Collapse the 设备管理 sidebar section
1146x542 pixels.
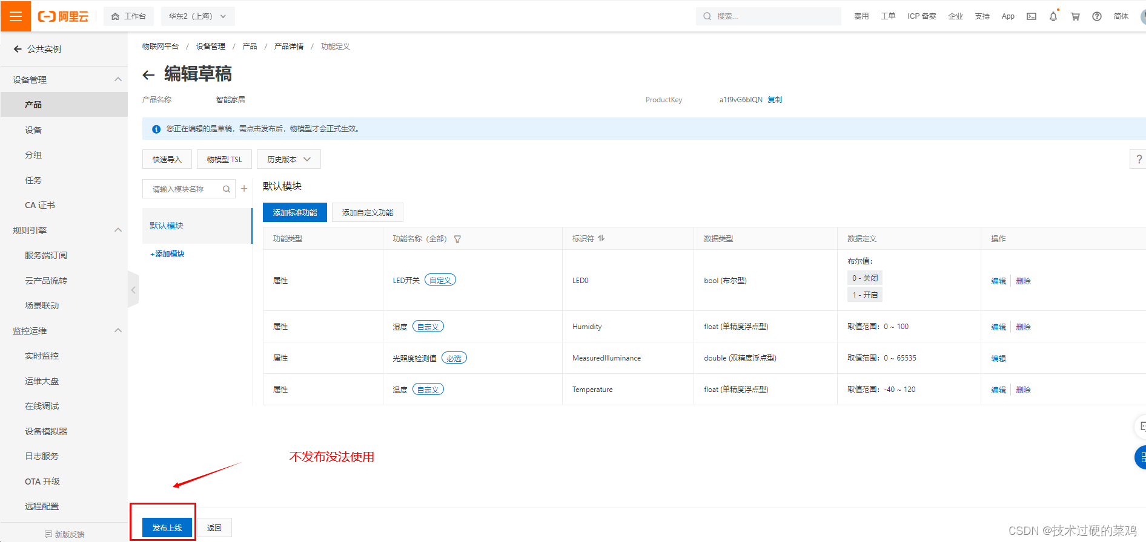118,79
